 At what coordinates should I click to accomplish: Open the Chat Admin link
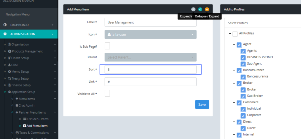point(26,105)
